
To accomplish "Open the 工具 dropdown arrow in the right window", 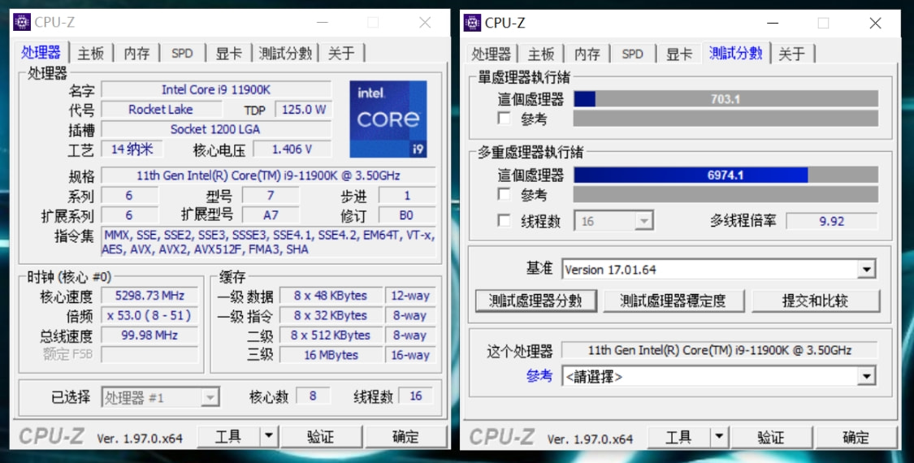I will (719, 437).
